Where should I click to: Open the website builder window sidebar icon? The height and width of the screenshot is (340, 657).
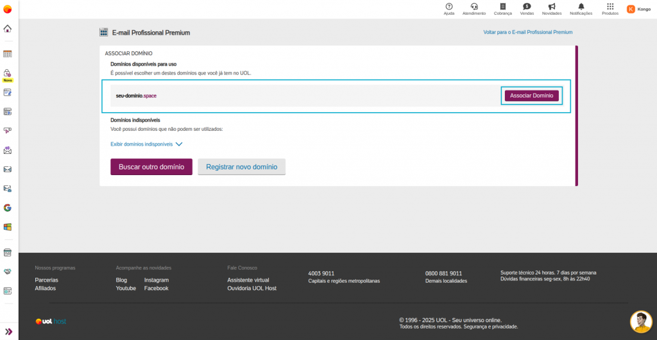click(x=8, y=112)
